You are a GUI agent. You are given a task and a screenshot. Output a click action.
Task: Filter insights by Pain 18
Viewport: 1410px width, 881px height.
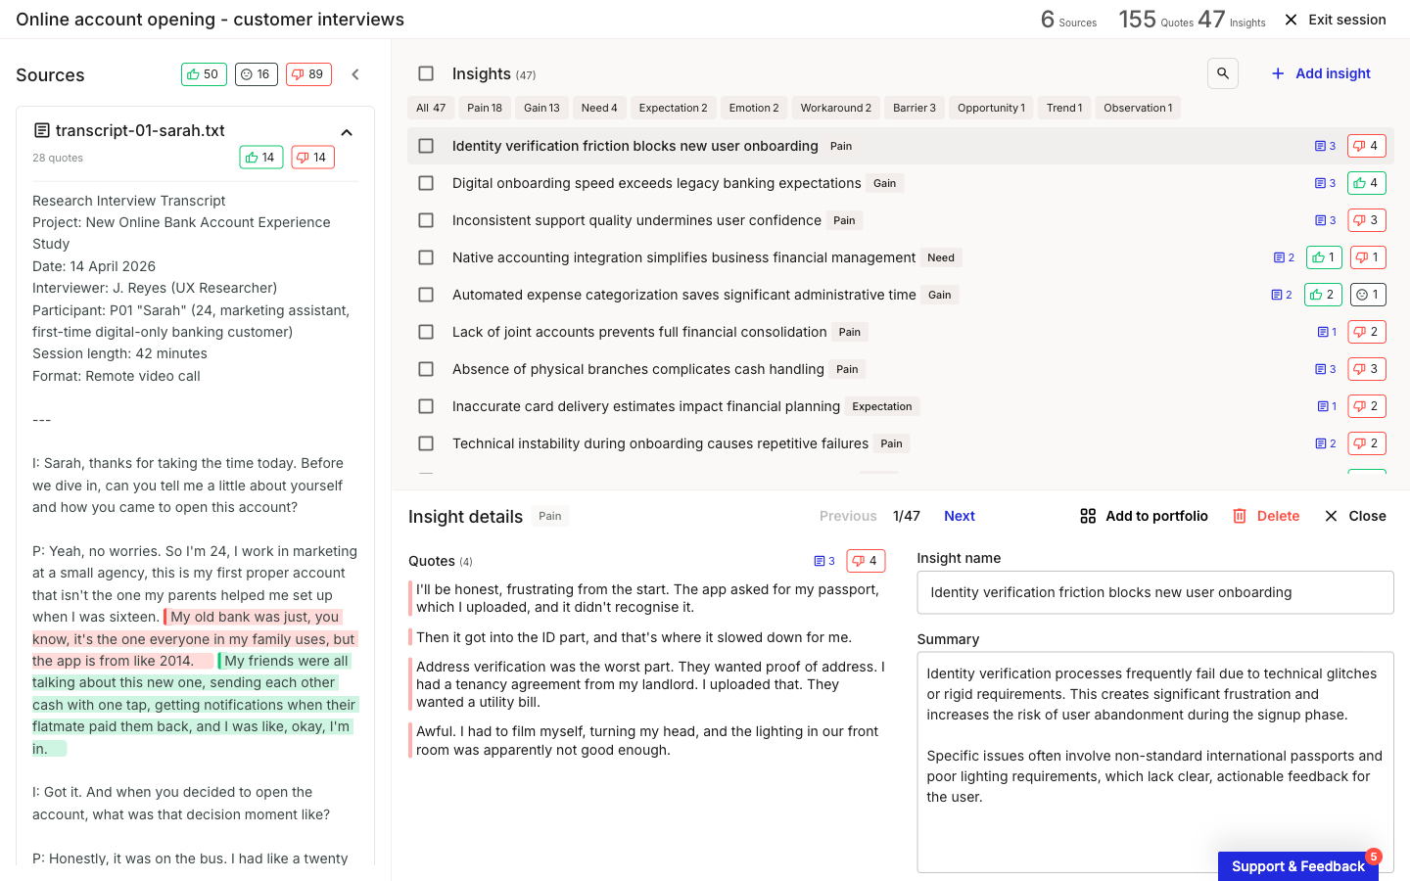click(x=485, y=108)
